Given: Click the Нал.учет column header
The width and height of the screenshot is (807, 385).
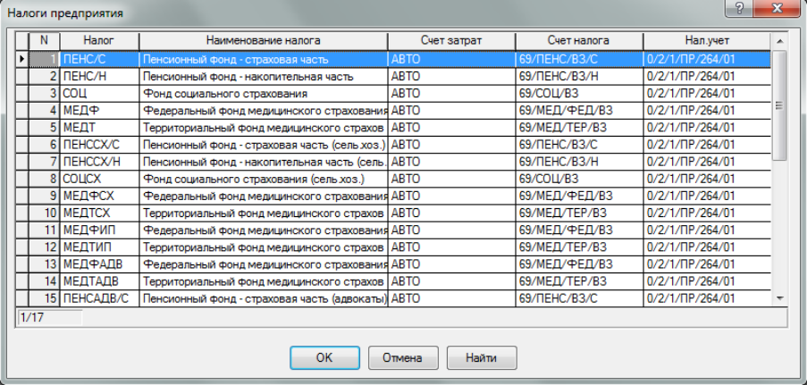Looking at the screenshot, I should [x=706, y=41].
